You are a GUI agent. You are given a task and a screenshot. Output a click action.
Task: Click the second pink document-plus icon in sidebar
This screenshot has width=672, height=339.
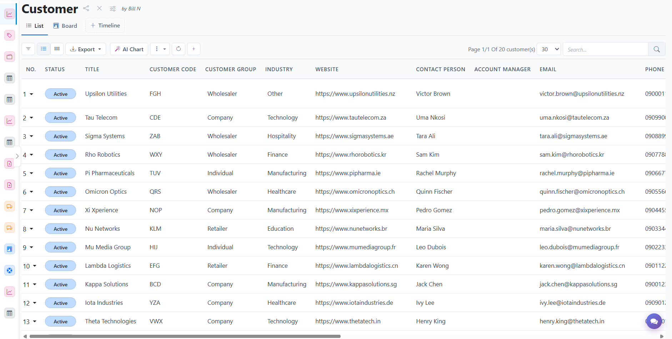click(10, 185)
